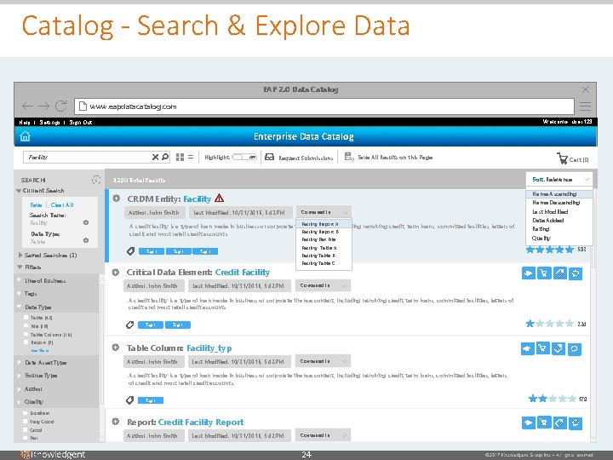
Task: Select Last Modified sort option
Action: coord(559,211)
